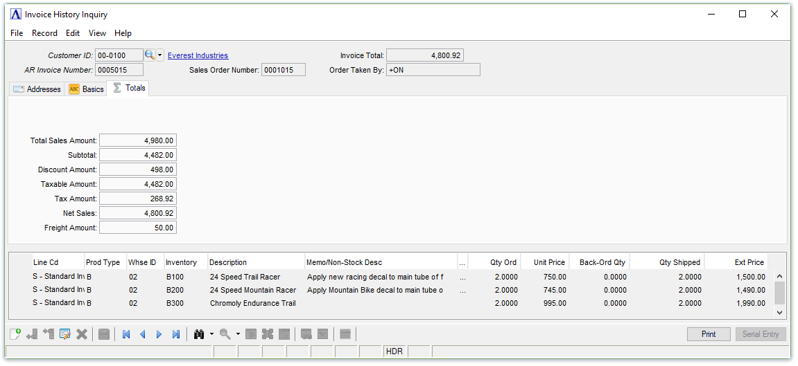The width and height of the screenshot is (798, 366).
Task: Click the Total Sales Amount field
Action: (x=137, y=140)
